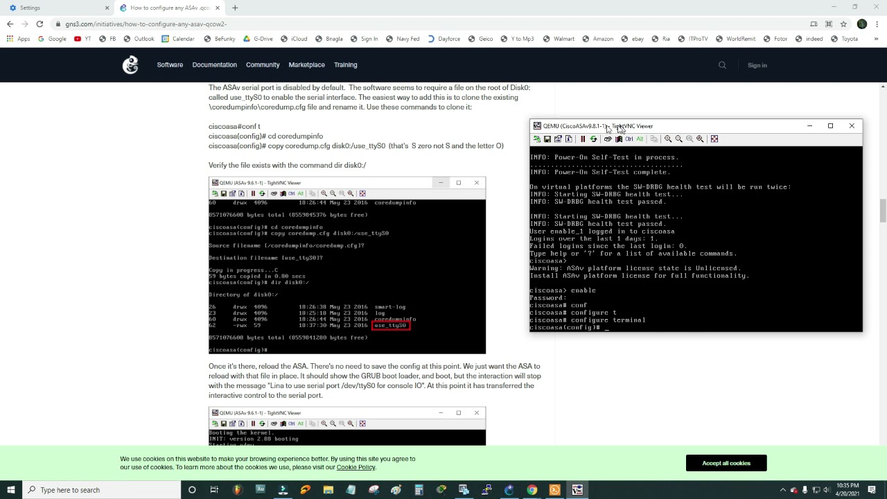Click the ASAv disk0 directory screenshot image
887x499 pixels.
pos(347,265)
